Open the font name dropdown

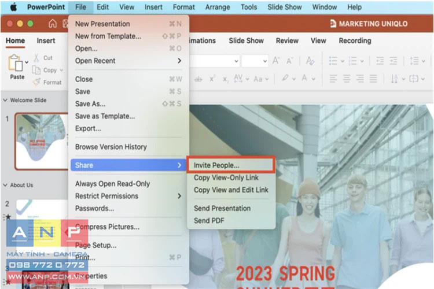click(x=236, y=61)
